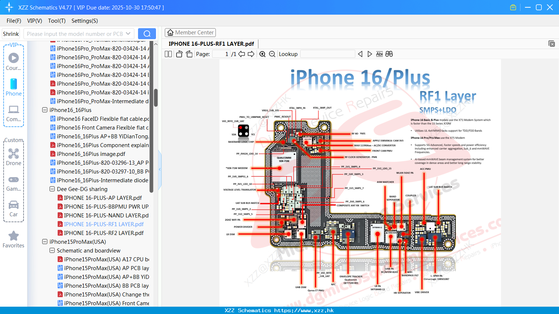Click the file tree vertical scrollbar

(x=156, y=98)
